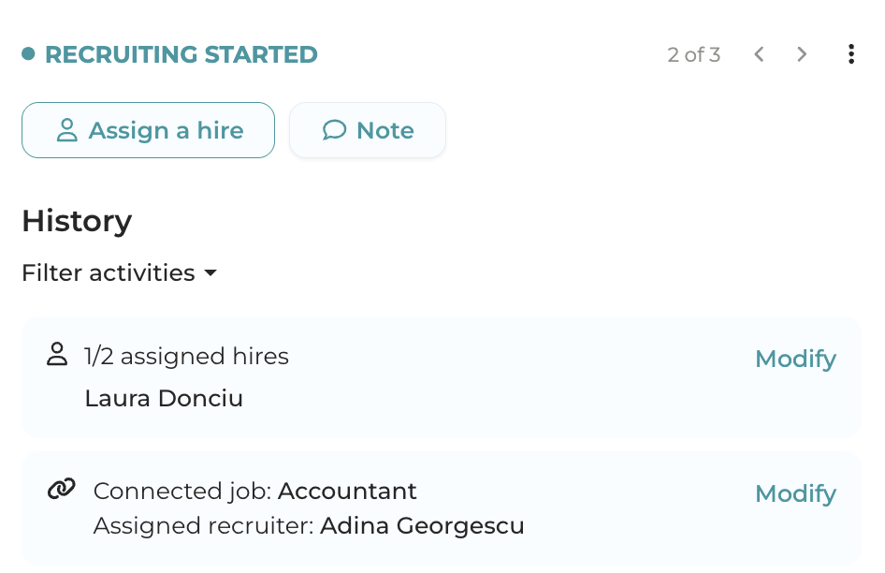
Task: Open the three-dot more options menu
Action: point(850,54)
